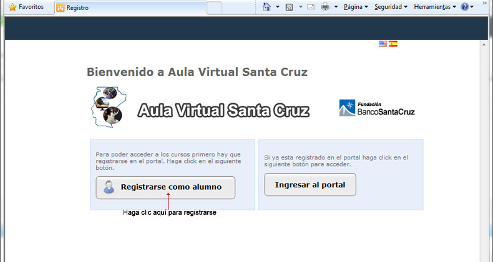Click the Bienvenido a Aula Virtual heading
Screen dimensions: 493x262
coord(197,72)
